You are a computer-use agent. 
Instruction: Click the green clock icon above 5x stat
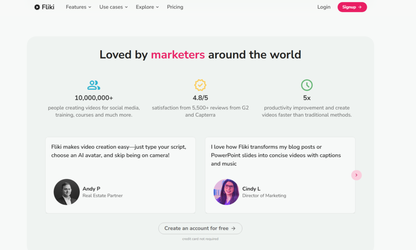[x=307, y=85]
